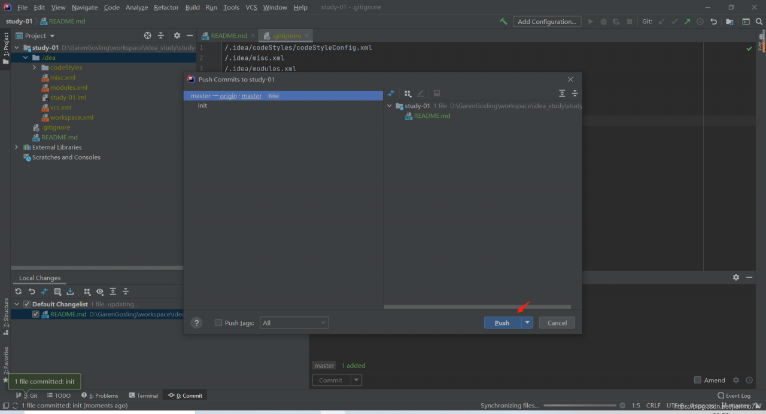Open Project panel gear settings
Image resolution: width=766 pixels, height=414 pixels.
[177, 36]
